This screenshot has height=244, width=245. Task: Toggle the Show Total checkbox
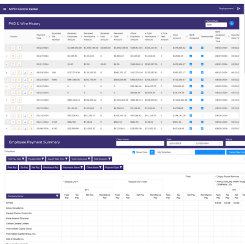[x=134, y=152]
